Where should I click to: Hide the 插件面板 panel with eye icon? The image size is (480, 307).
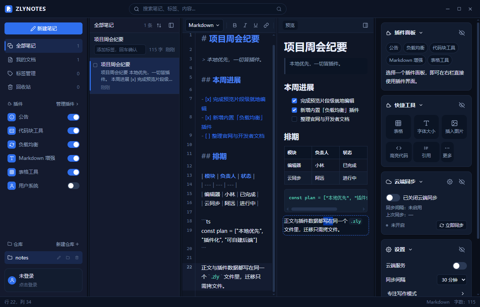tap(462, 33)
